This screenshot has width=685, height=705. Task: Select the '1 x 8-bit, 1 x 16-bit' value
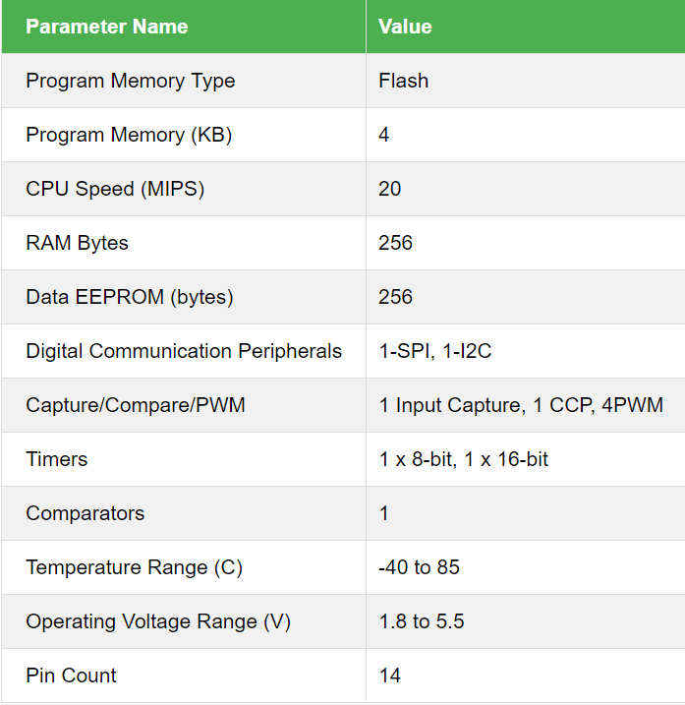(464, 459)
